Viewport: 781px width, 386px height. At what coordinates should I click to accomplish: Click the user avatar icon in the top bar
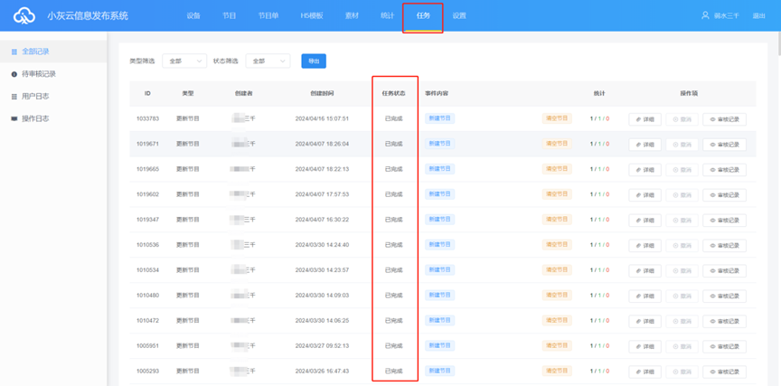tap(706, 15)
